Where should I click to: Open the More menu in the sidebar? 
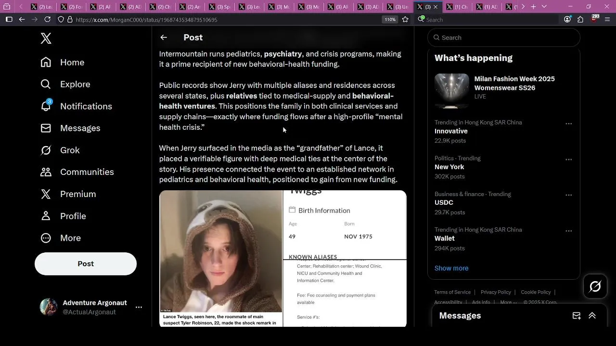click(61, 238)
